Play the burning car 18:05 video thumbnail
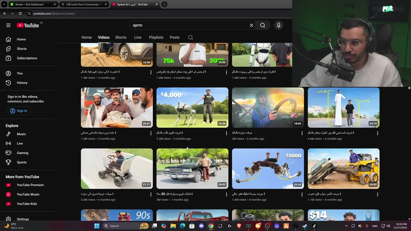 [268, 107]
